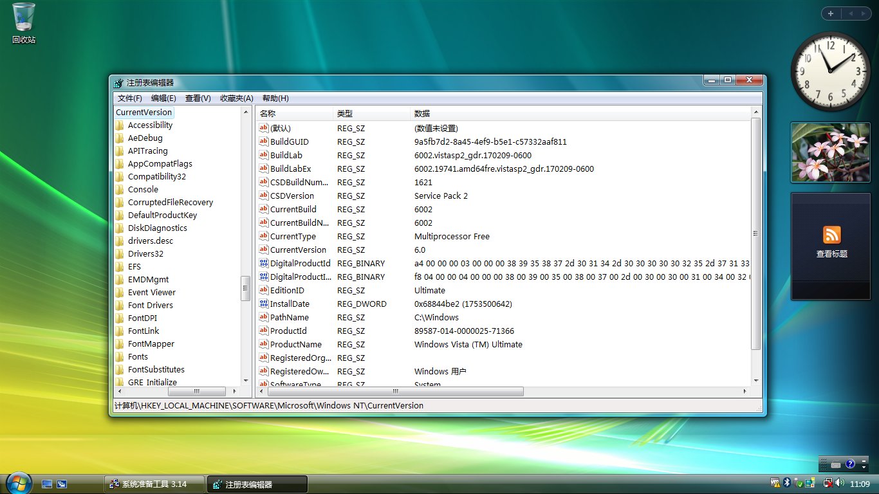Click the values list horizontal scrollbar thumb
879x494 pixels.
(395, 391)
